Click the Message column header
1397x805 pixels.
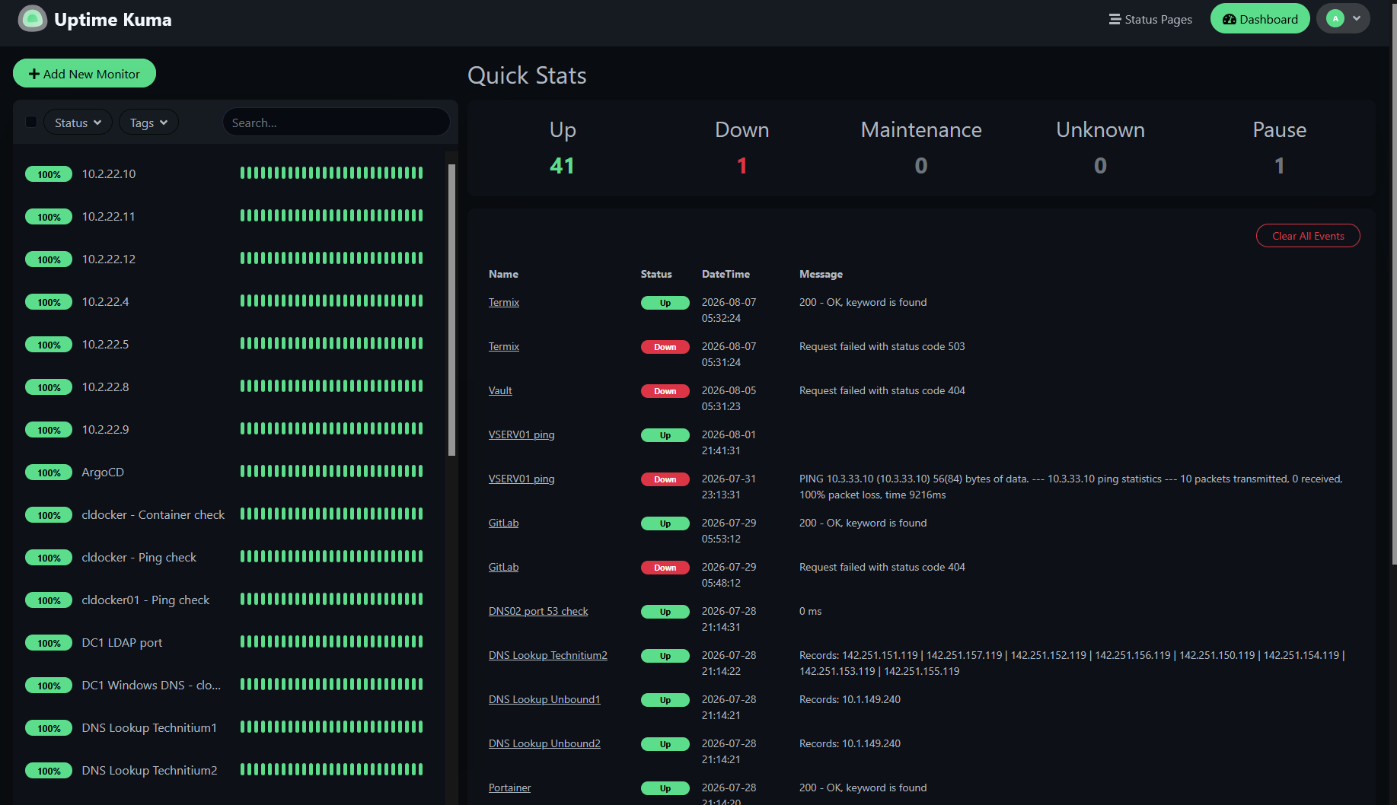(821, 274)
